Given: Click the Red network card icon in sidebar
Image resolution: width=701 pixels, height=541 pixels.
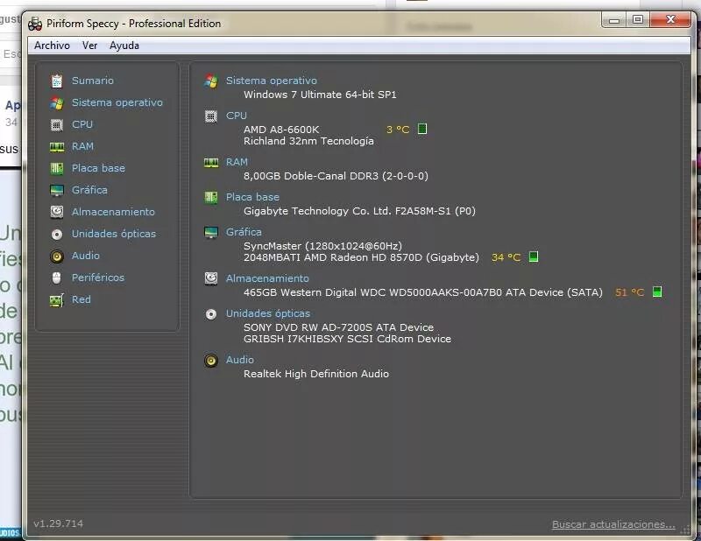Looking at the screenshot, I should click(57, 300).
